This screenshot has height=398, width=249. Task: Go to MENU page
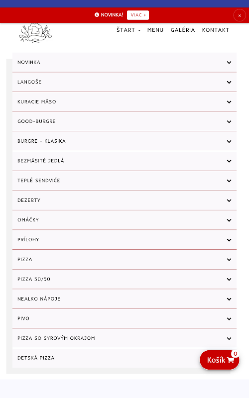coord(155,30)
